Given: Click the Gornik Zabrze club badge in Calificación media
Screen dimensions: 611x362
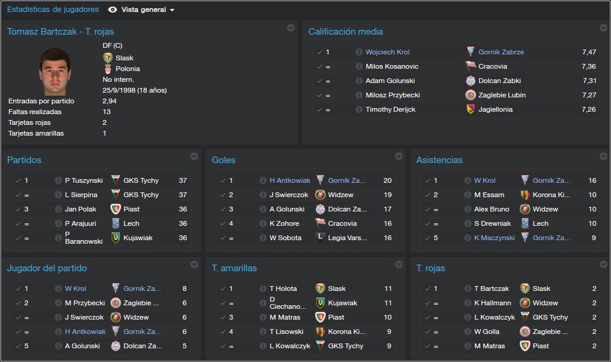Looking at the screenshot, I should click(470, 51).
